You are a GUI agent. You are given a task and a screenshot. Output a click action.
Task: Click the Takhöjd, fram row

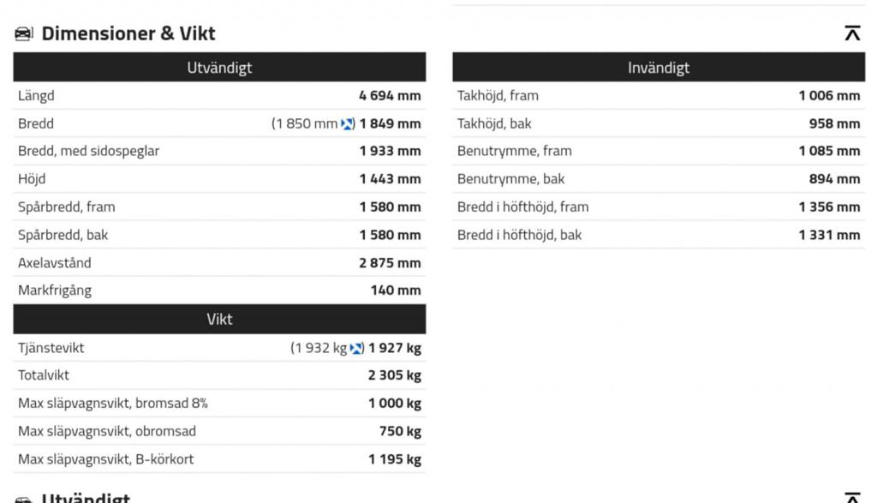click(x=659, y=96)
